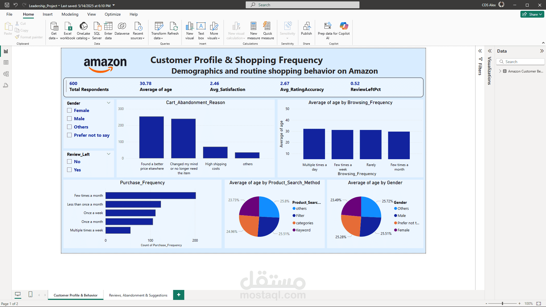Import from Excel workbook
The width and height of the screenshot is (546, 307).
tap(68, 31)
